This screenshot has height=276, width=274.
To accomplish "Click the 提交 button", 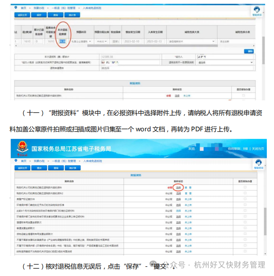I will (39, 168).
